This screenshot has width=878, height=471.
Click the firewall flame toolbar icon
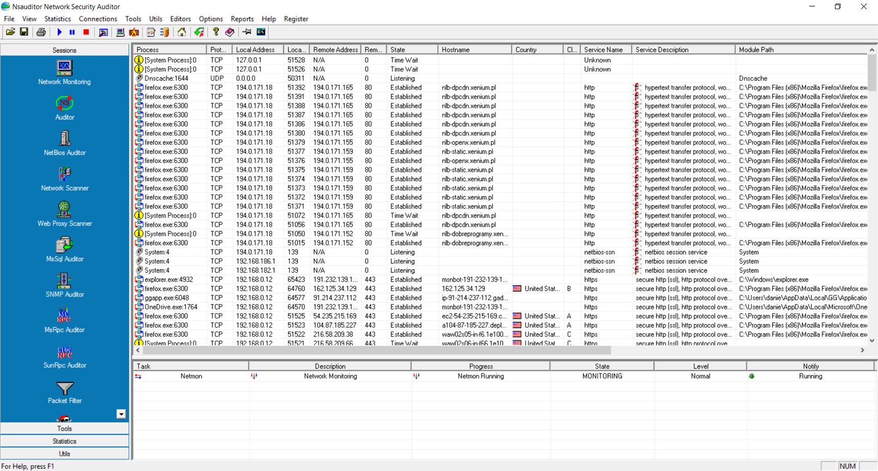tap(134, 32)
